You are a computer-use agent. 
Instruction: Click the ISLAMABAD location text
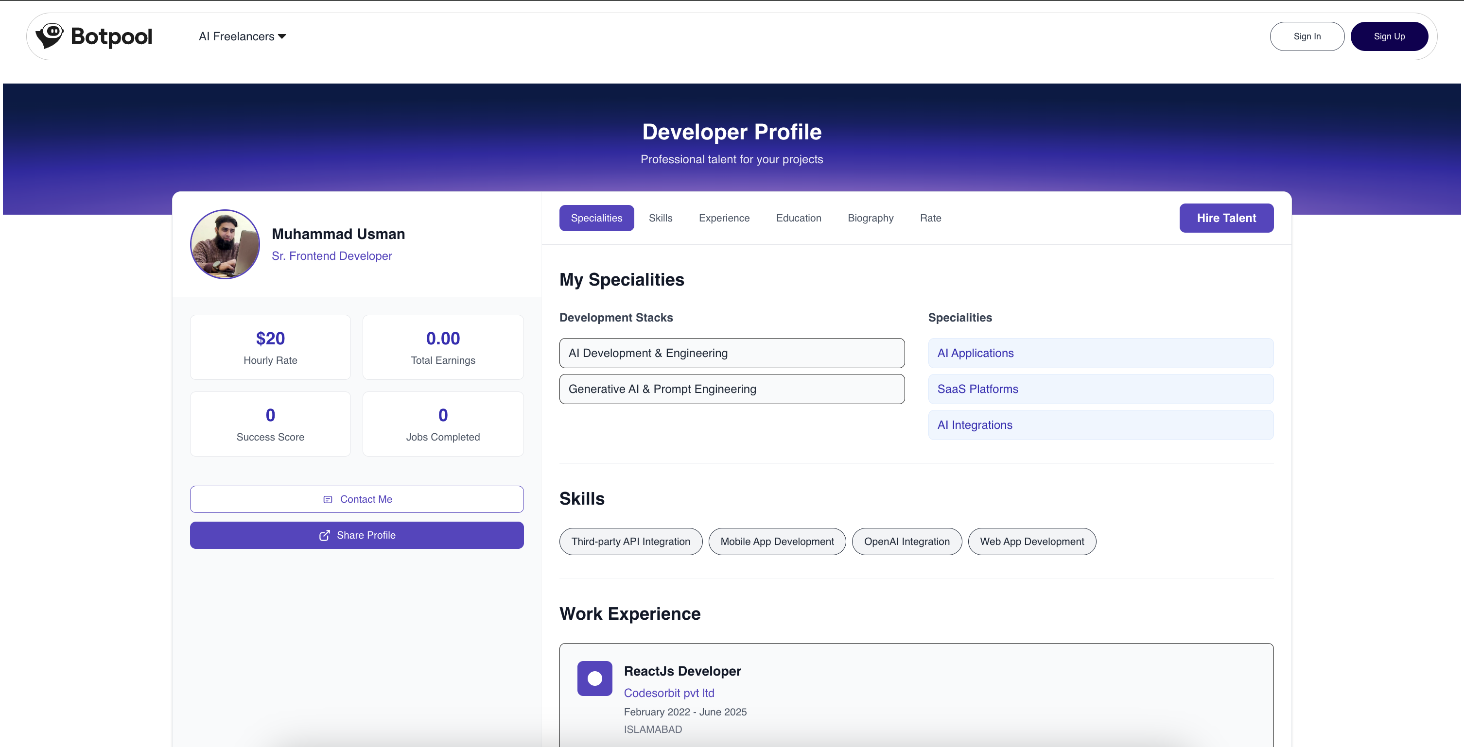[x=652, y=730]
